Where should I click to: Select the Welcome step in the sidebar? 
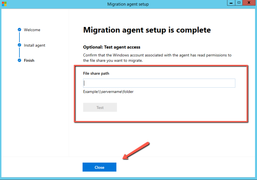coord(32,30)
